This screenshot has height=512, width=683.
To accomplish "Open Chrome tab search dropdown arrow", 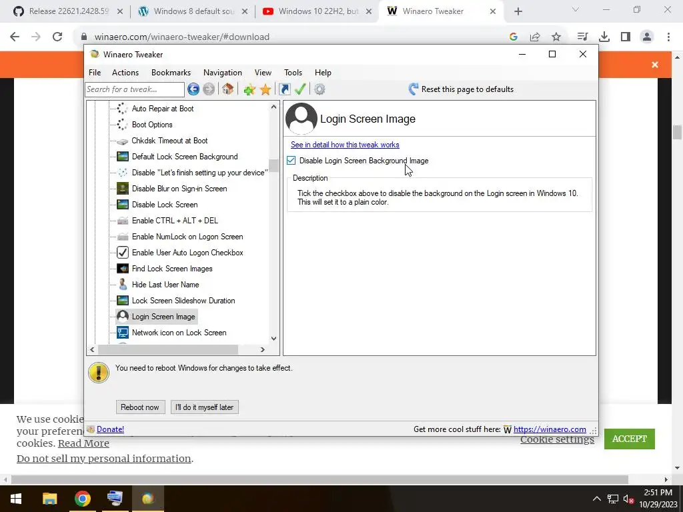I will tap(576, 9).
